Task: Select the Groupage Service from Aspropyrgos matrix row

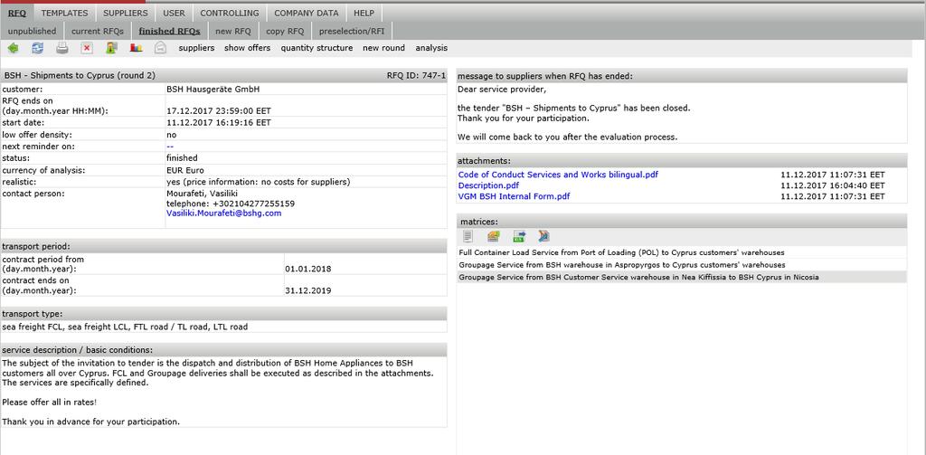Action: (682, 265)
